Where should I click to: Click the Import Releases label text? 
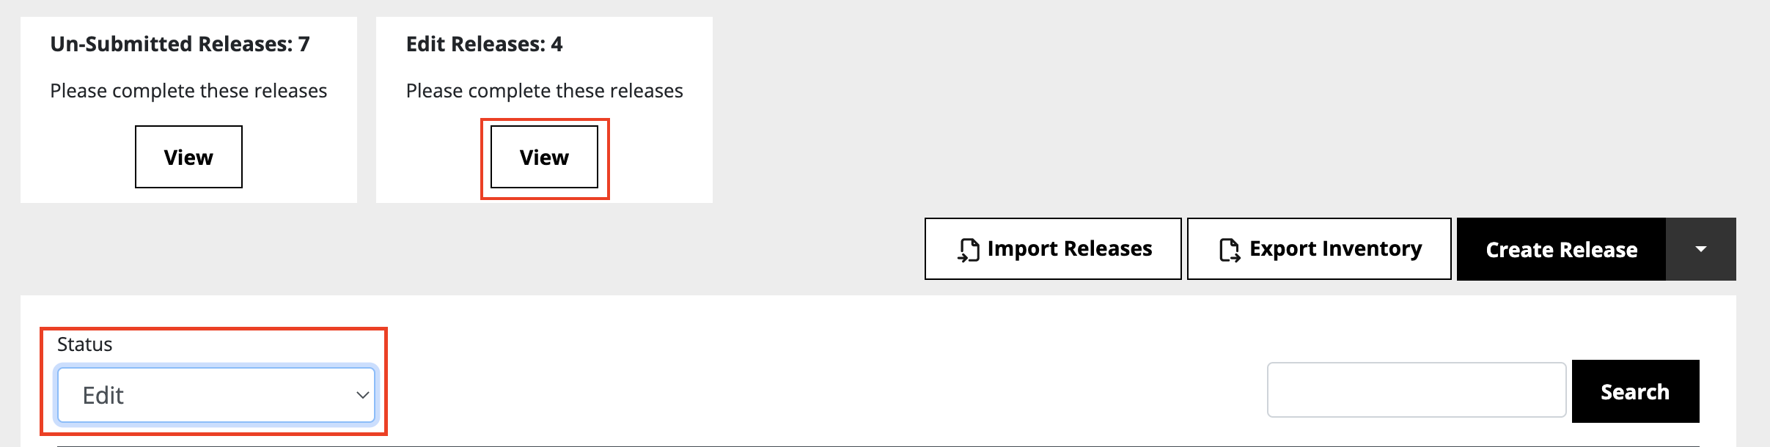[1070, 249]
